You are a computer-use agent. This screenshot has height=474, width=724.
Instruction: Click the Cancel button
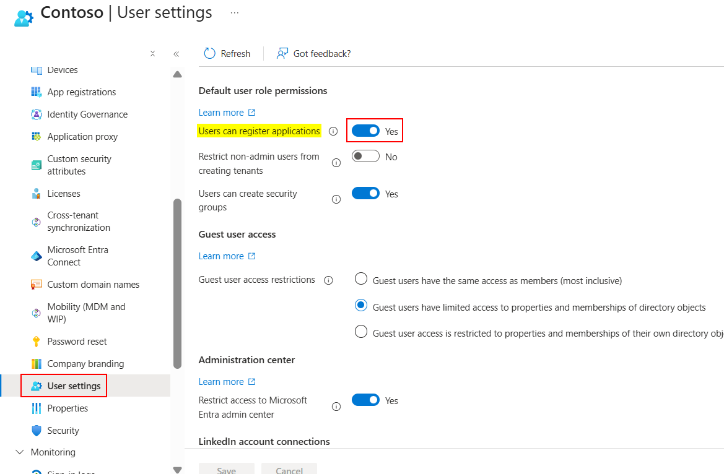tap(289, 469)
